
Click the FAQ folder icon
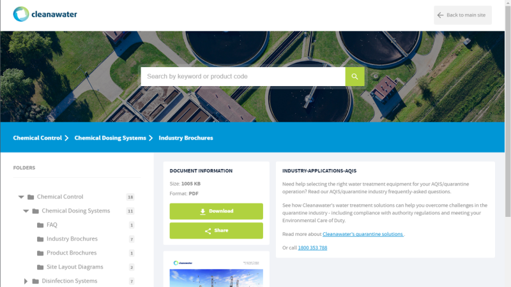coord(40,225)
